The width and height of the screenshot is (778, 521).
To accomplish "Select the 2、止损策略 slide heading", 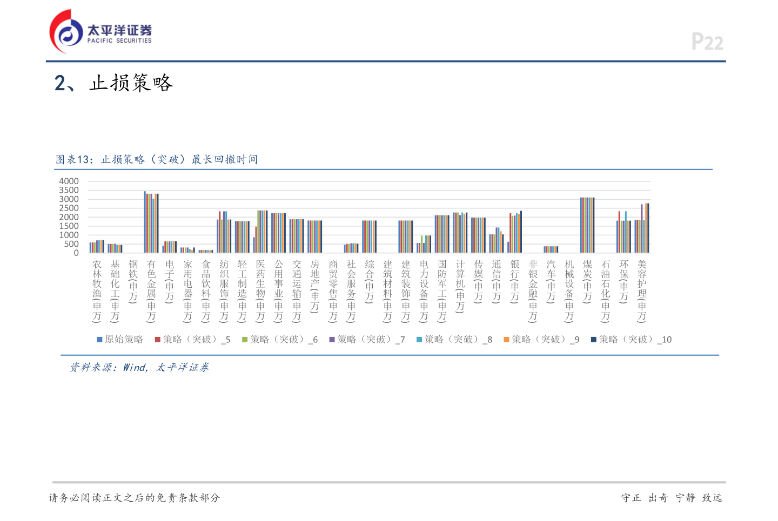I will pyautogui.click(x=113, y=83).
